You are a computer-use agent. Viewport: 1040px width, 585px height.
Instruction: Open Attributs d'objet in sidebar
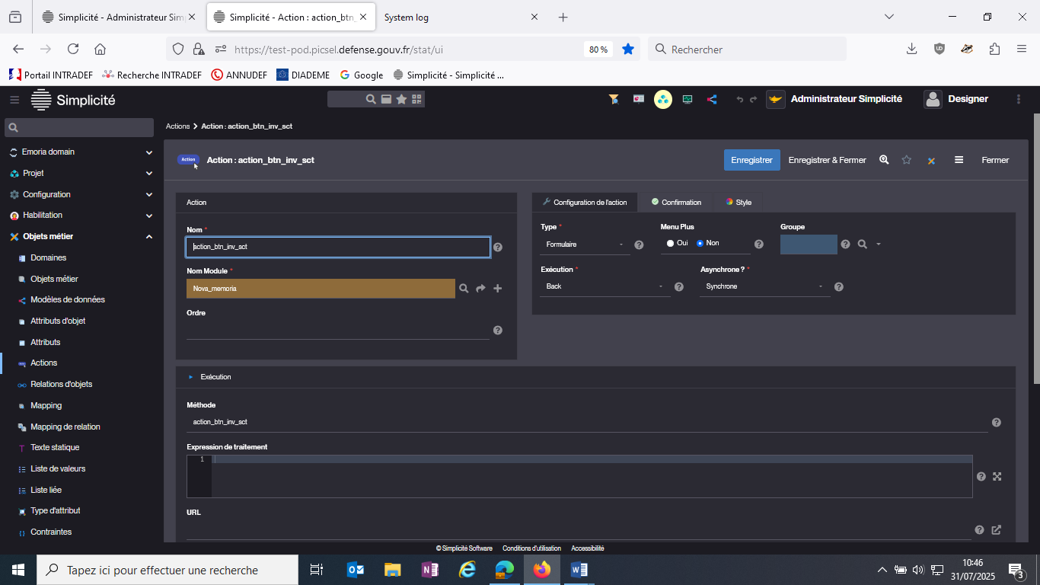pos(58,321)
